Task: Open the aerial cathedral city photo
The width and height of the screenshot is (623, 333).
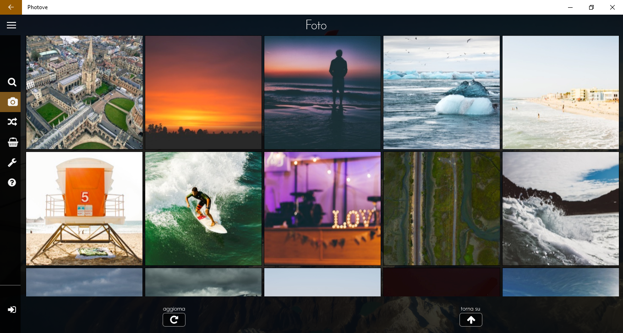Action: (x=84, y=92)
